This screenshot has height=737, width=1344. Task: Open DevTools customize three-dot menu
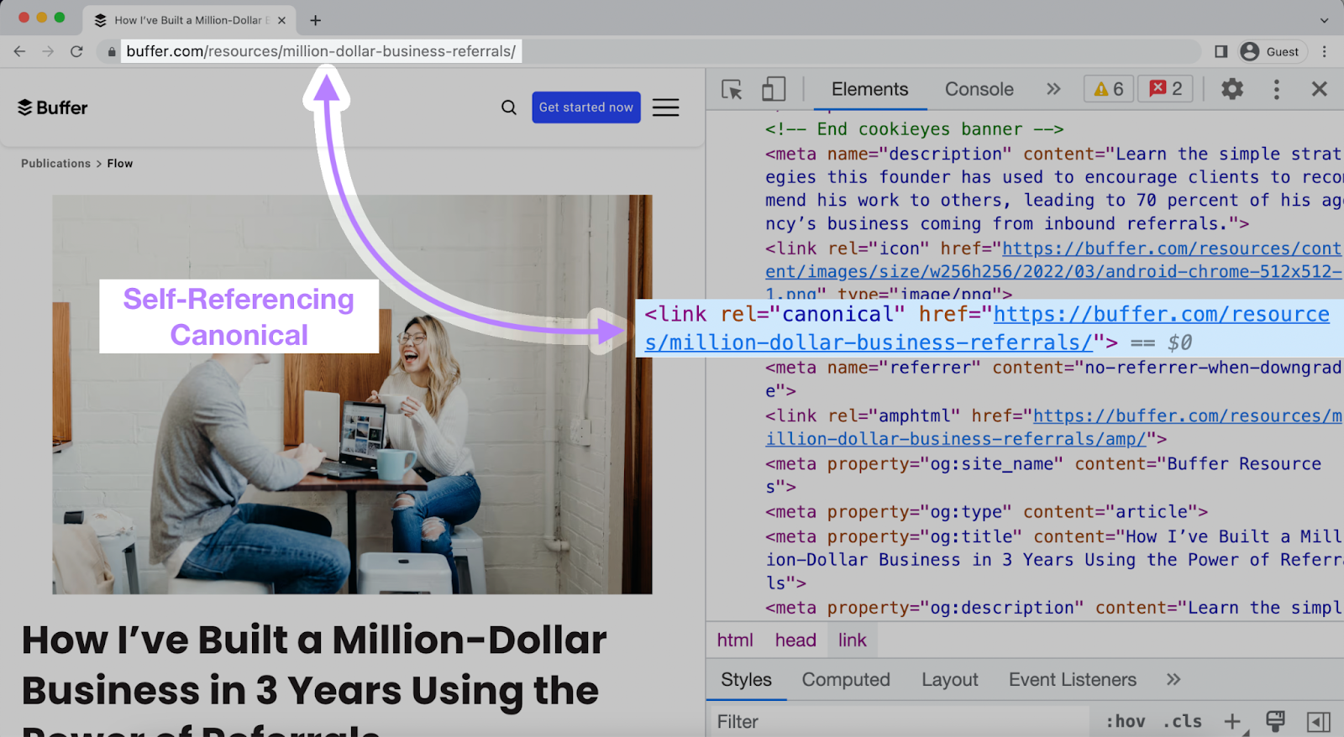pyautogui.click(x=1277, y=89)
